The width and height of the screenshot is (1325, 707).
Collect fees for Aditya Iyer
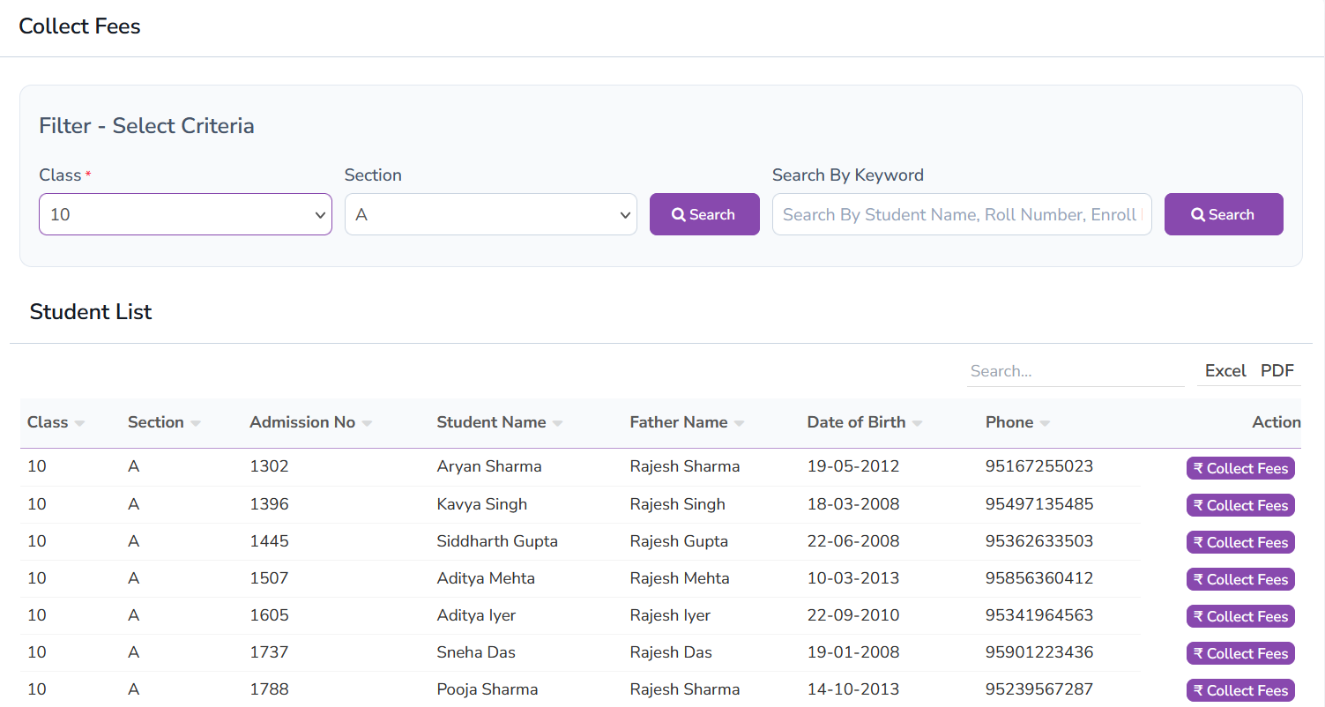(1240, 616)
